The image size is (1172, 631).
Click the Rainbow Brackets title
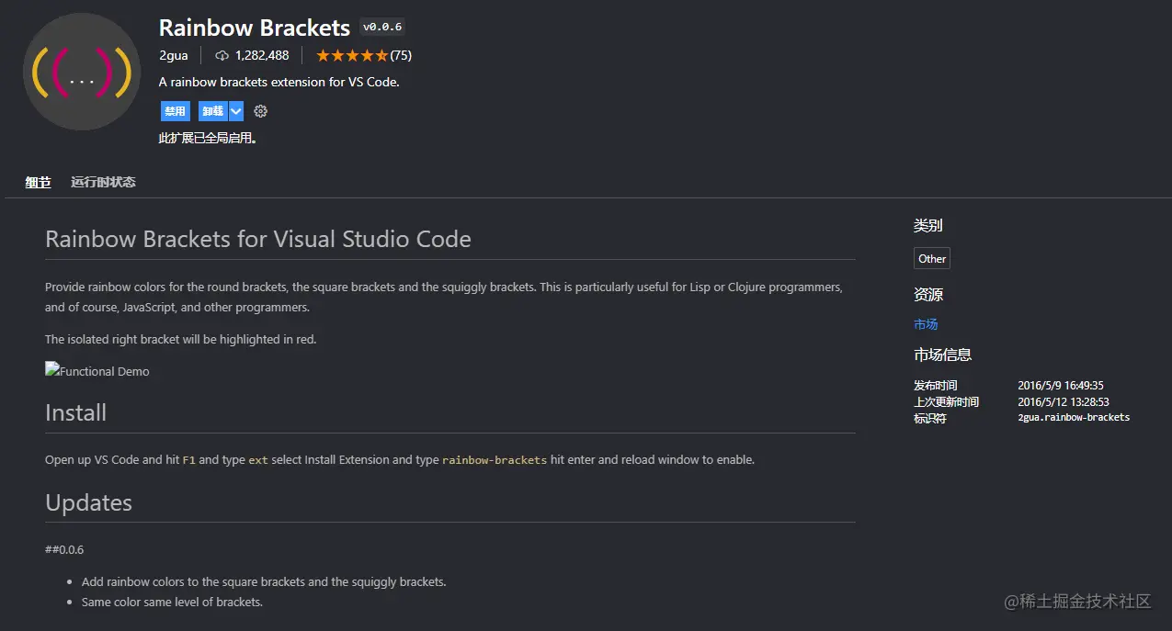point(255,28)
